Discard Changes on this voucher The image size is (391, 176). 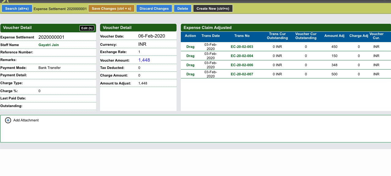[154, 9]
